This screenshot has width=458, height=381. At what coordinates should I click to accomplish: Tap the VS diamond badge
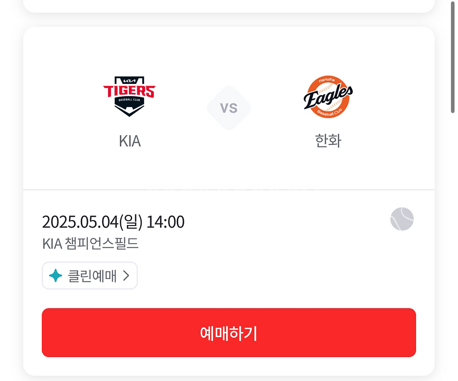click(229, 108)
